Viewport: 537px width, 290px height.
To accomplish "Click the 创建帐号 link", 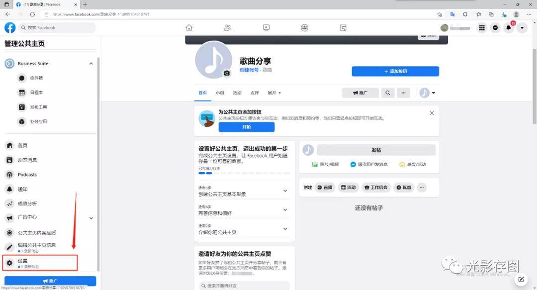I will [x=249, y=70].
